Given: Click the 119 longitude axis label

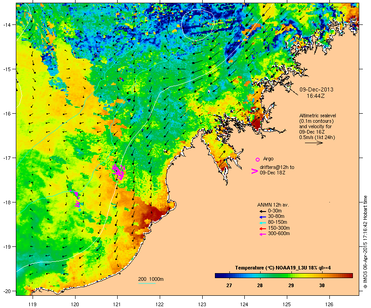Looking at the screenshot, I should coord(33,304).
